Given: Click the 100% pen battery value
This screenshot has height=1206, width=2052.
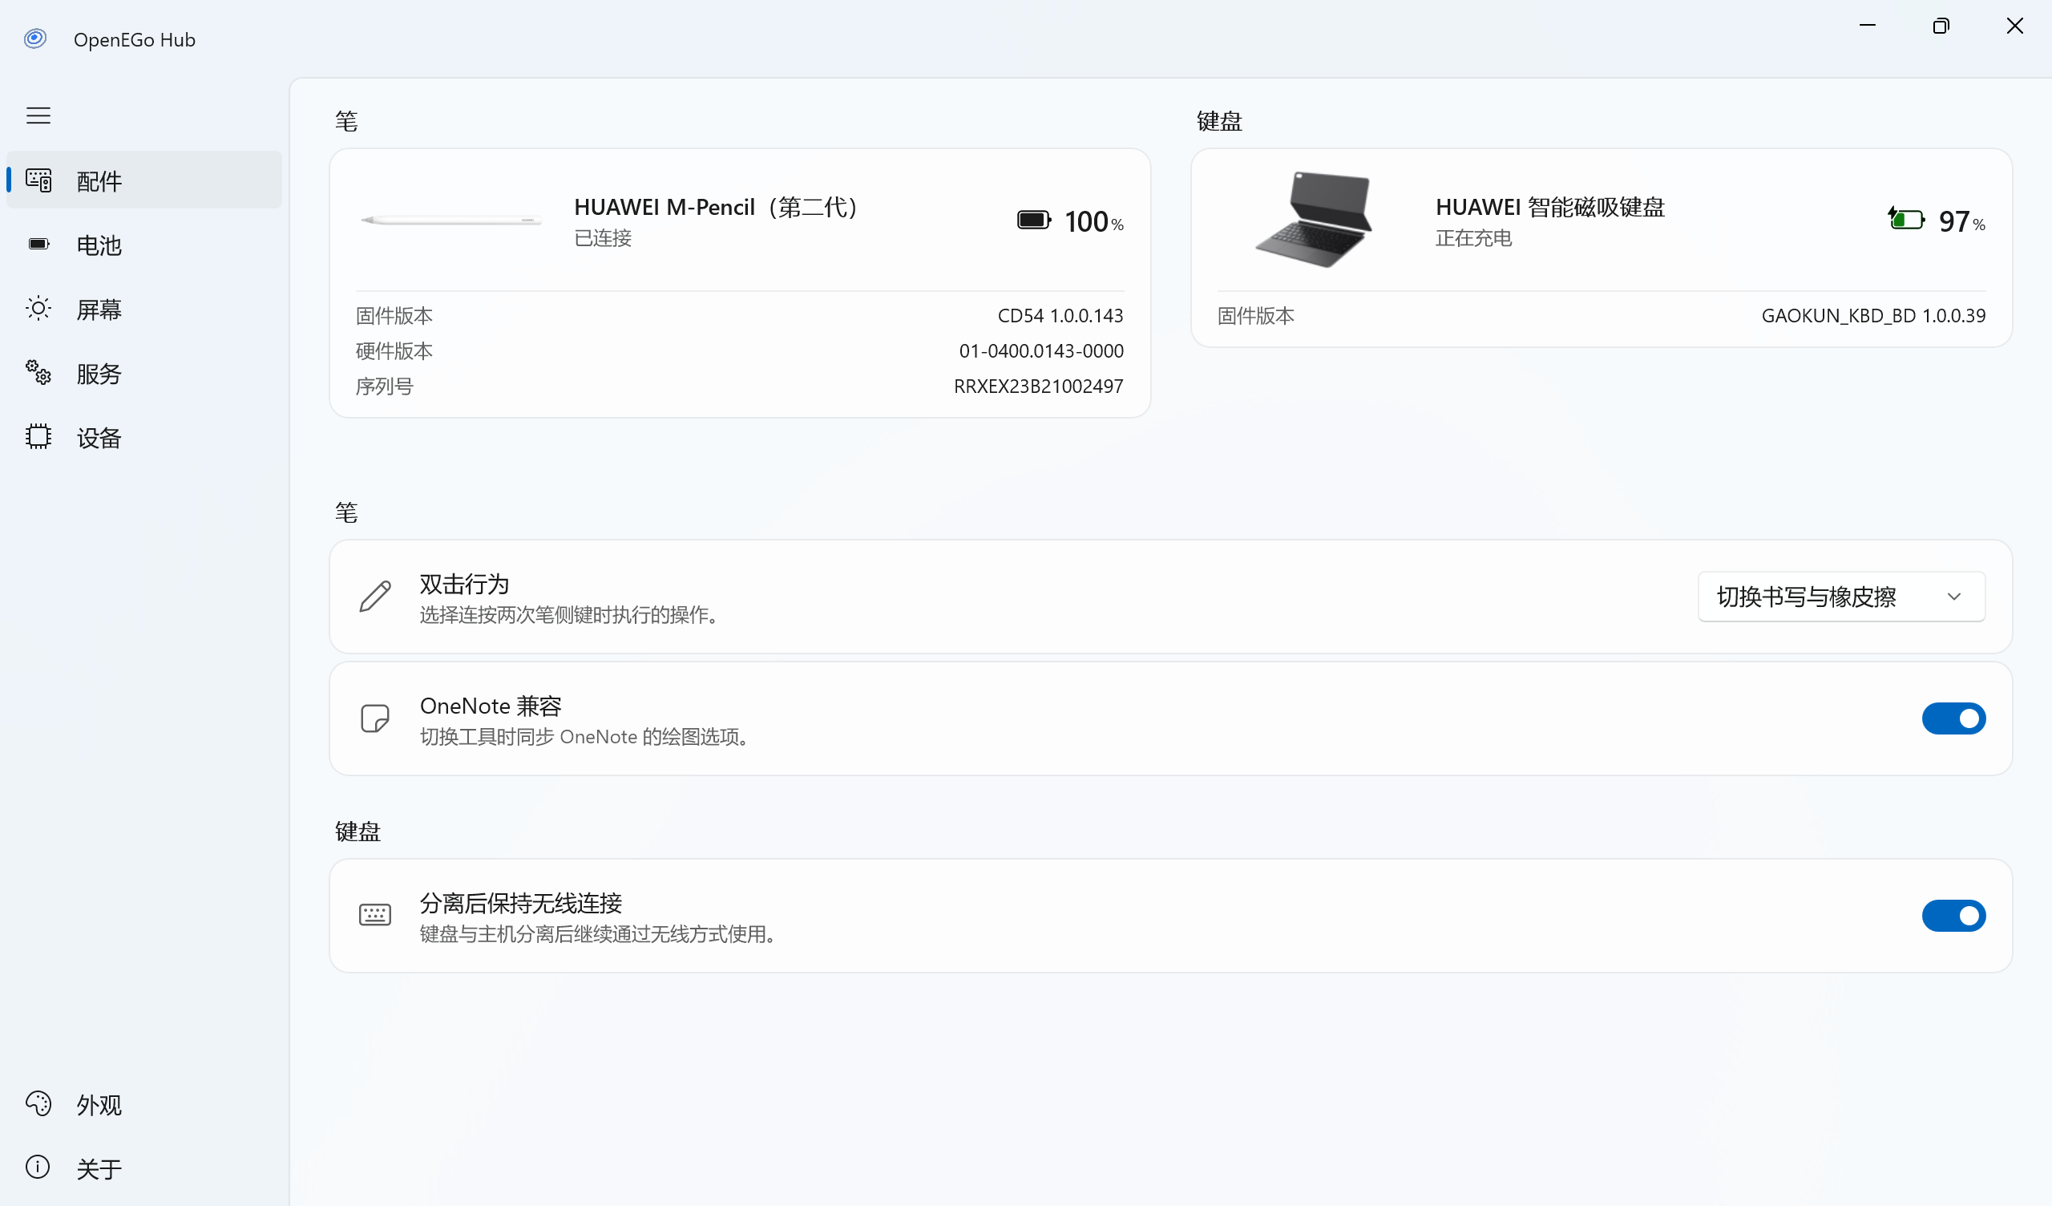Looking at the screenshot, I should [x=1094, y=221].
